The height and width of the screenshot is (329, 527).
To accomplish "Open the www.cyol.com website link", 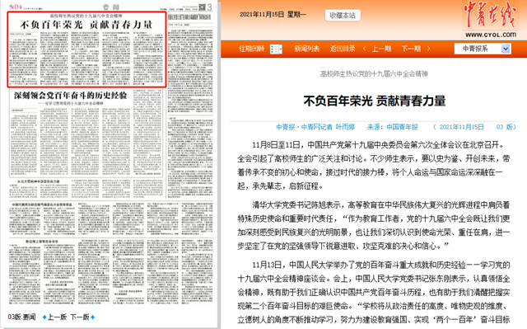I will click(x=491, y=35).
